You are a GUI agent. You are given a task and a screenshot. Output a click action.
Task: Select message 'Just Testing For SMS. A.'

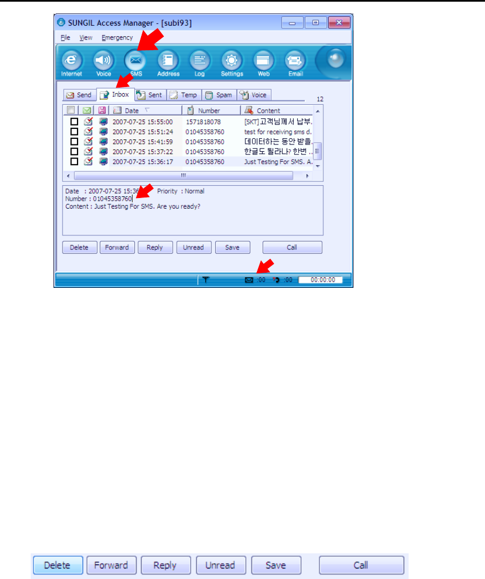[x=188, y=162]
